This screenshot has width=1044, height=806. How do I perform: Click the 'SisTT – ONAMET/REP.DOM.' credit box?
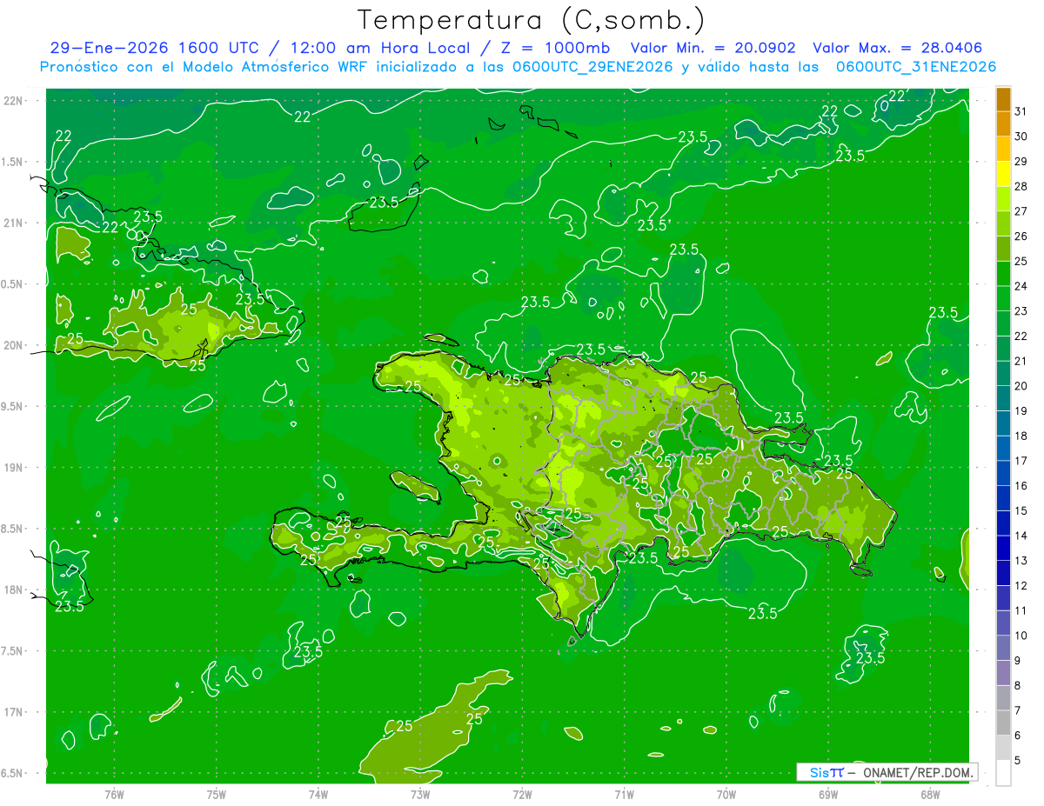tap(887, 772)
